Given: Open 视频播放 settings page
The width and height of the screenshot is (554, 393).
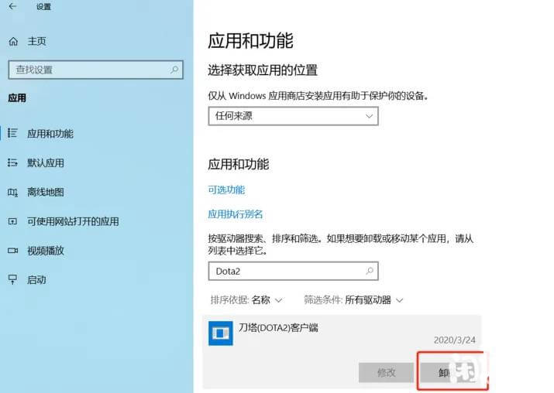Looking at the screenshot, I should (46, 251).
